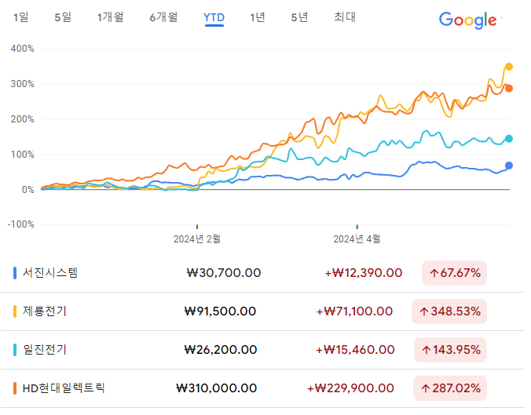Click the cyan color bar beside 일진전기
The width and height of the screenshot is (531, 415).
pyautogui.click(x=15, y=350)
